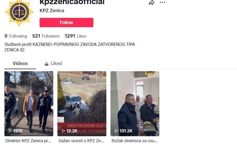Click the badge watermark on lunch video
Viewport: 237px width, 144px height.
pos(150,74)
